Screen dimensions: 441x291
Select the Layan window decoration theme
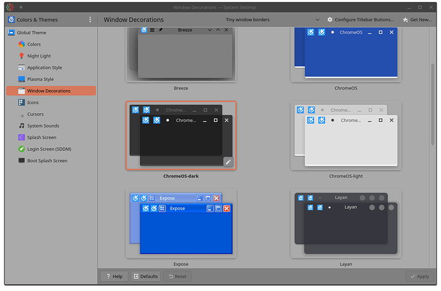(x=346, y=223)
